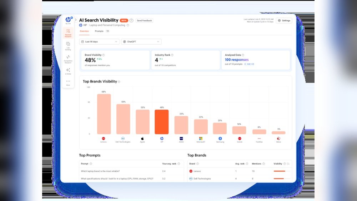Viewport: 357px width, 201px height.
Task: Open the Last 90 days date dropdown
Action: click(99, 42)
